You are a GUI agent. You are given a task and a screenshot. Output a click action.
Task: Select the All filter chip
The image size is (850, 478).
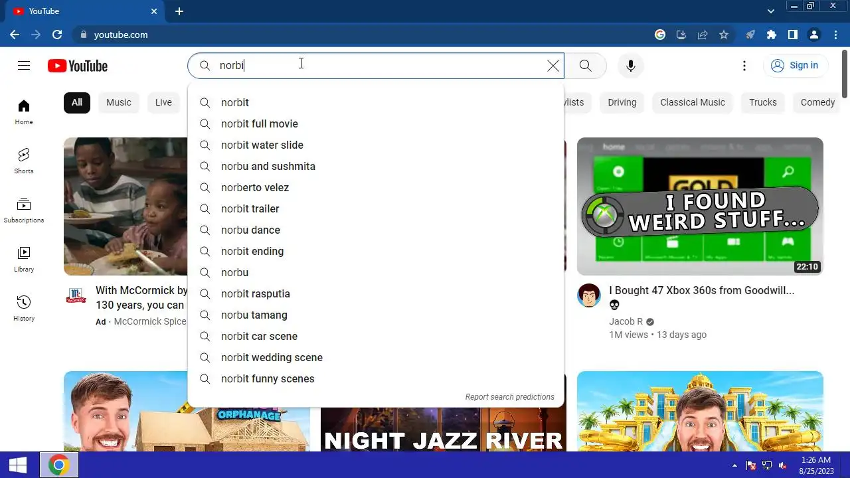(77, 102)
